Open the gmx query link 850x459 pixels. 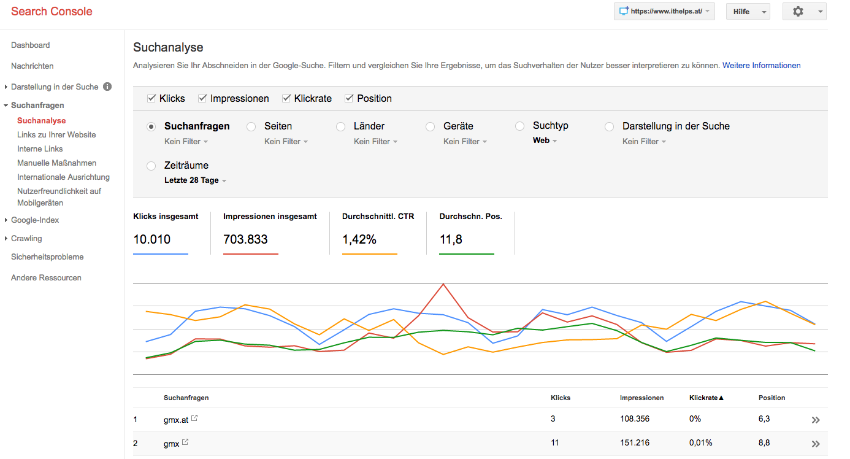[x=171, y=443]
